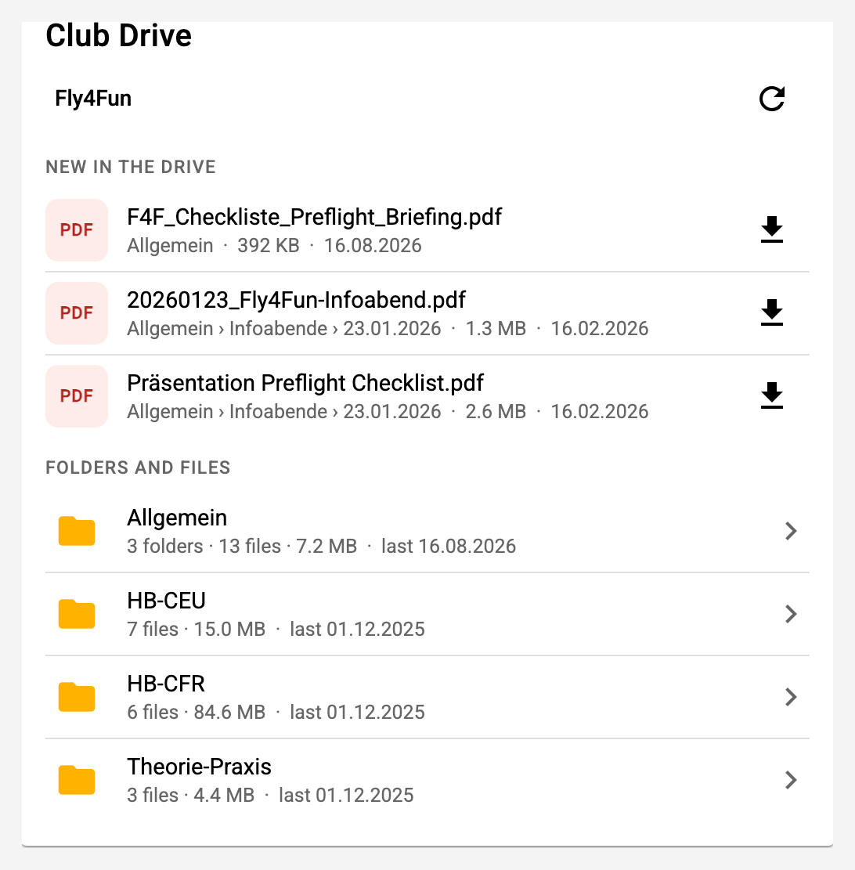Click '7 files · 15.0 MB' summary
Viewport: 855px width, 870px height.
pyautogui.click(x=197, y=629)
